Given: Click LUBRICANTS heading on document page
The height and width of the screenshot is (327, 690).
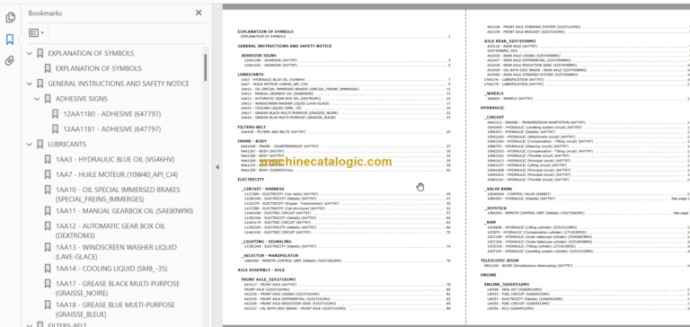Looking at the screenshot, I should [251, 75].
